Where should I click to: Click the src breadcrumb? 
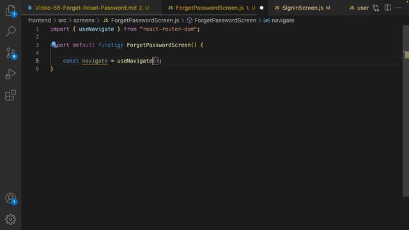(x=62, y=20)
